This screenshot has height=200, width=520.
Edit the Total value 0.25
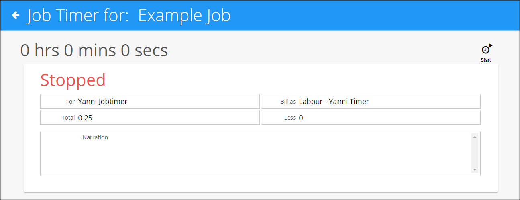tap(150, 118)
